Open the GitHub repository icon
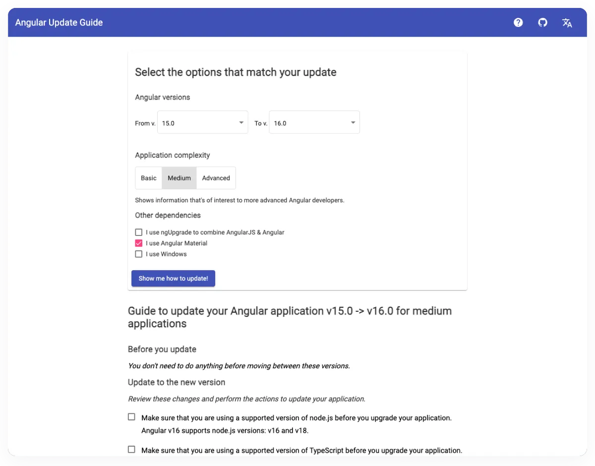This screenshot has width=595, height=466. (543, 22)
